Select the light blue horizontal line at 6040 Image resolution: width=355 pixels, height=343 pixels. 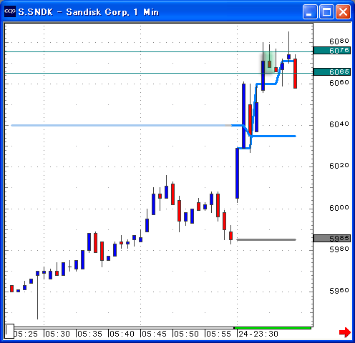coord(120,125)
